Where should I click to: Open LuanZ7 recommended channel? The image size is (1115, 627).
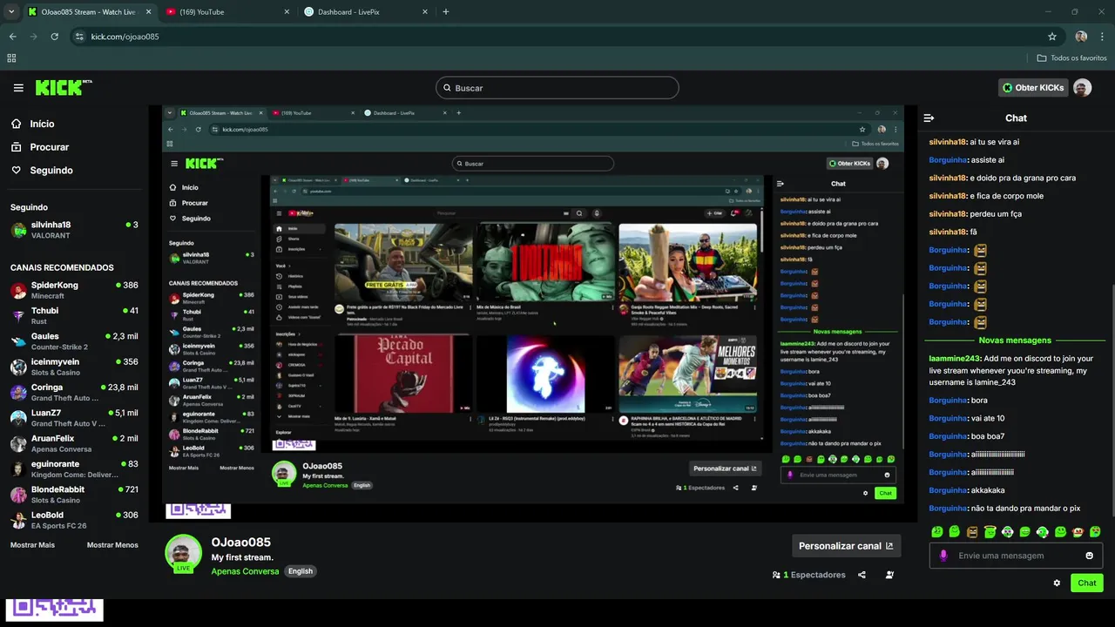coord(74,418)
